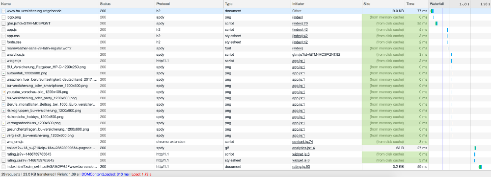Open initiator link (index):20 for gtm.js

point(300,23)
